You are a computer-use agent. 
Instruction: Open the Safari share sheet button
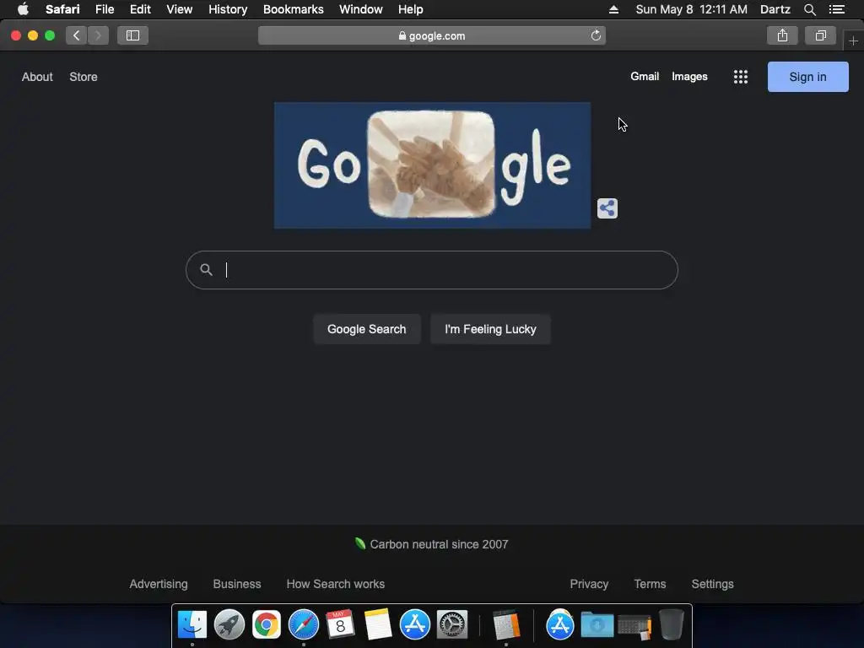click(782, 35)
